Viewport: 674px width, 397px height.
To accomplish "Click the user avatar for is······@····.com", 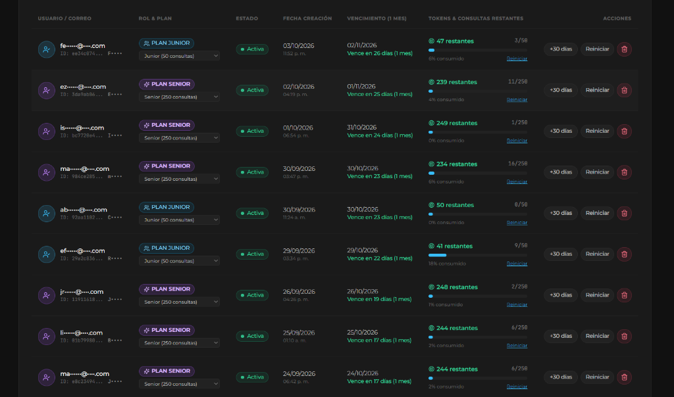I will pyautogui.click(x=47, y=131).
